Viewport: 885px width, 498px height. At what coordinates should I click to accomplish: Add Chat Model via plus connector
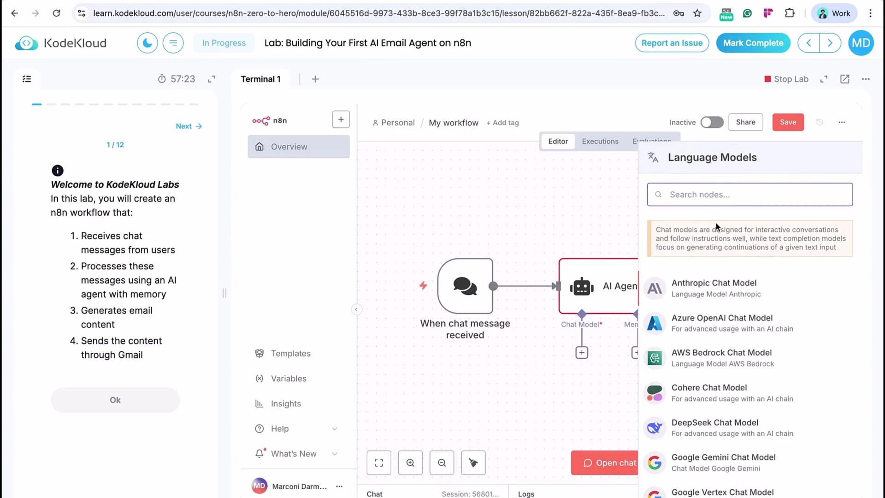pyautogui.click(x=582, y=353)
